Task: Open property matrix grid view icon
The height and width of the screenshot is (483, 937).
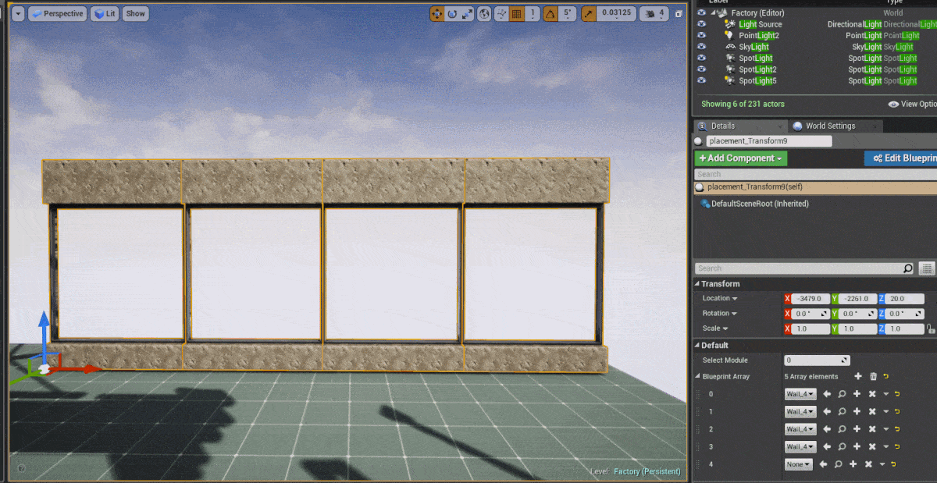Action: click(927, 268)
